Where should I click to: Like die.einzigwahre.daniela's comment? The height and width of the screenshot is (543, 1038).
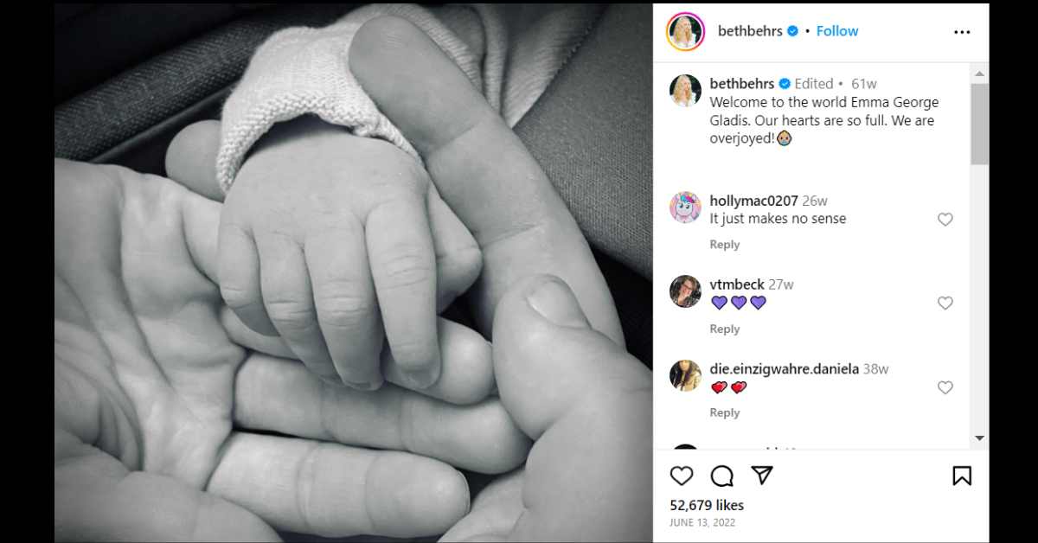point(945,388)
